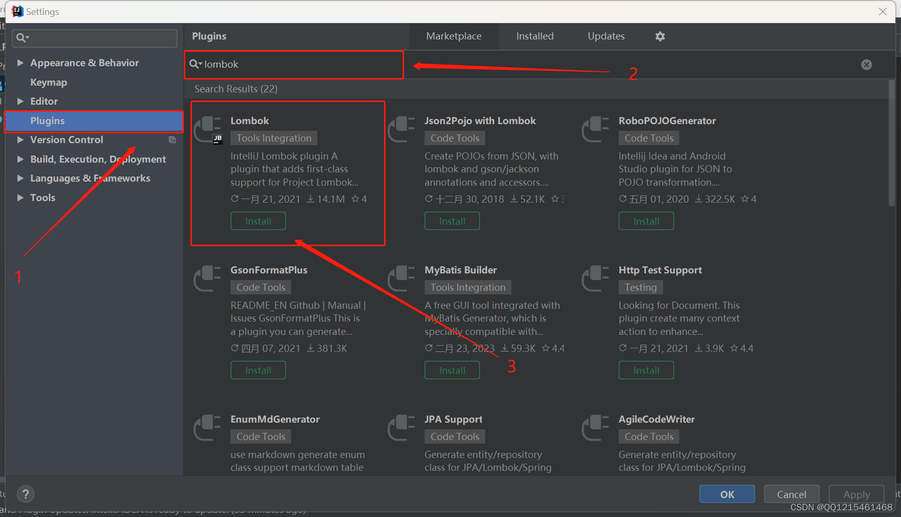The image size is (901, 517).
Task: Install the Http Test Support plugin
Action: coord(646,370)
